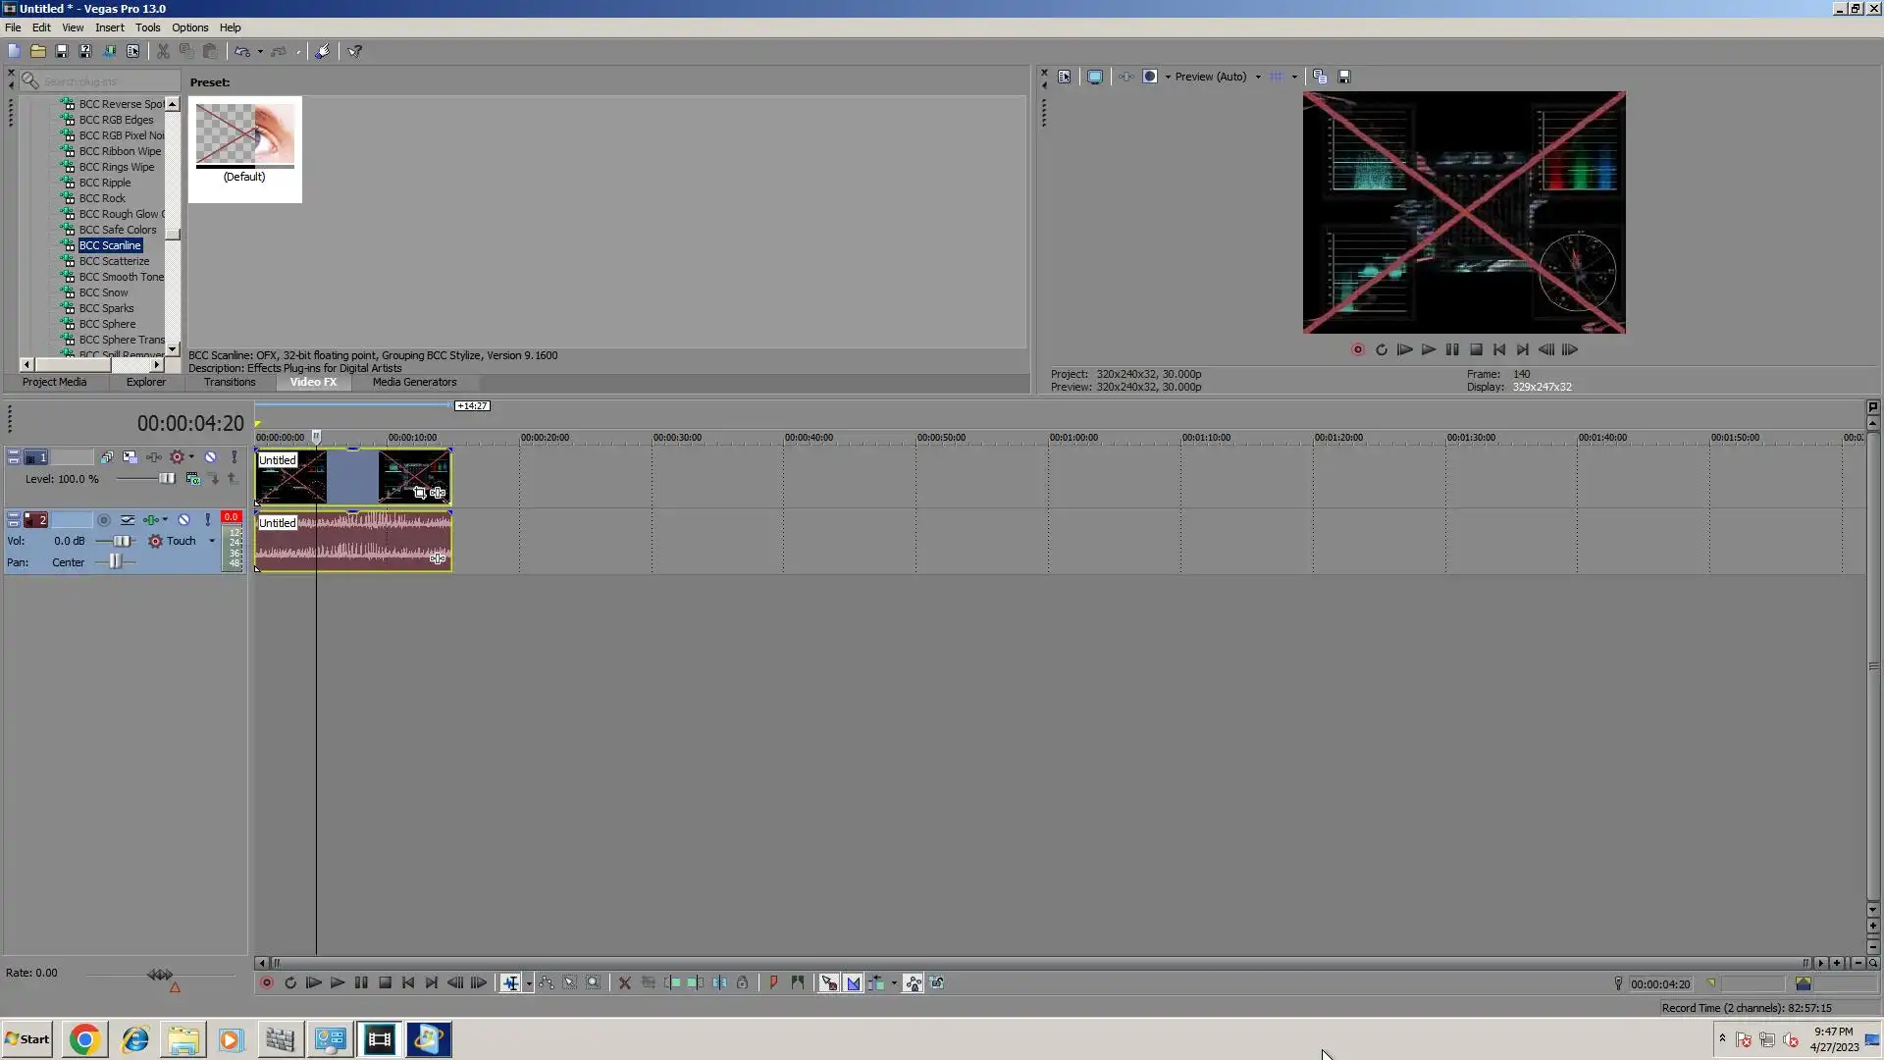Screen dimensions: 1884x1060
Task: Click the Track FX icon on video track
Action: click(154, 457)
